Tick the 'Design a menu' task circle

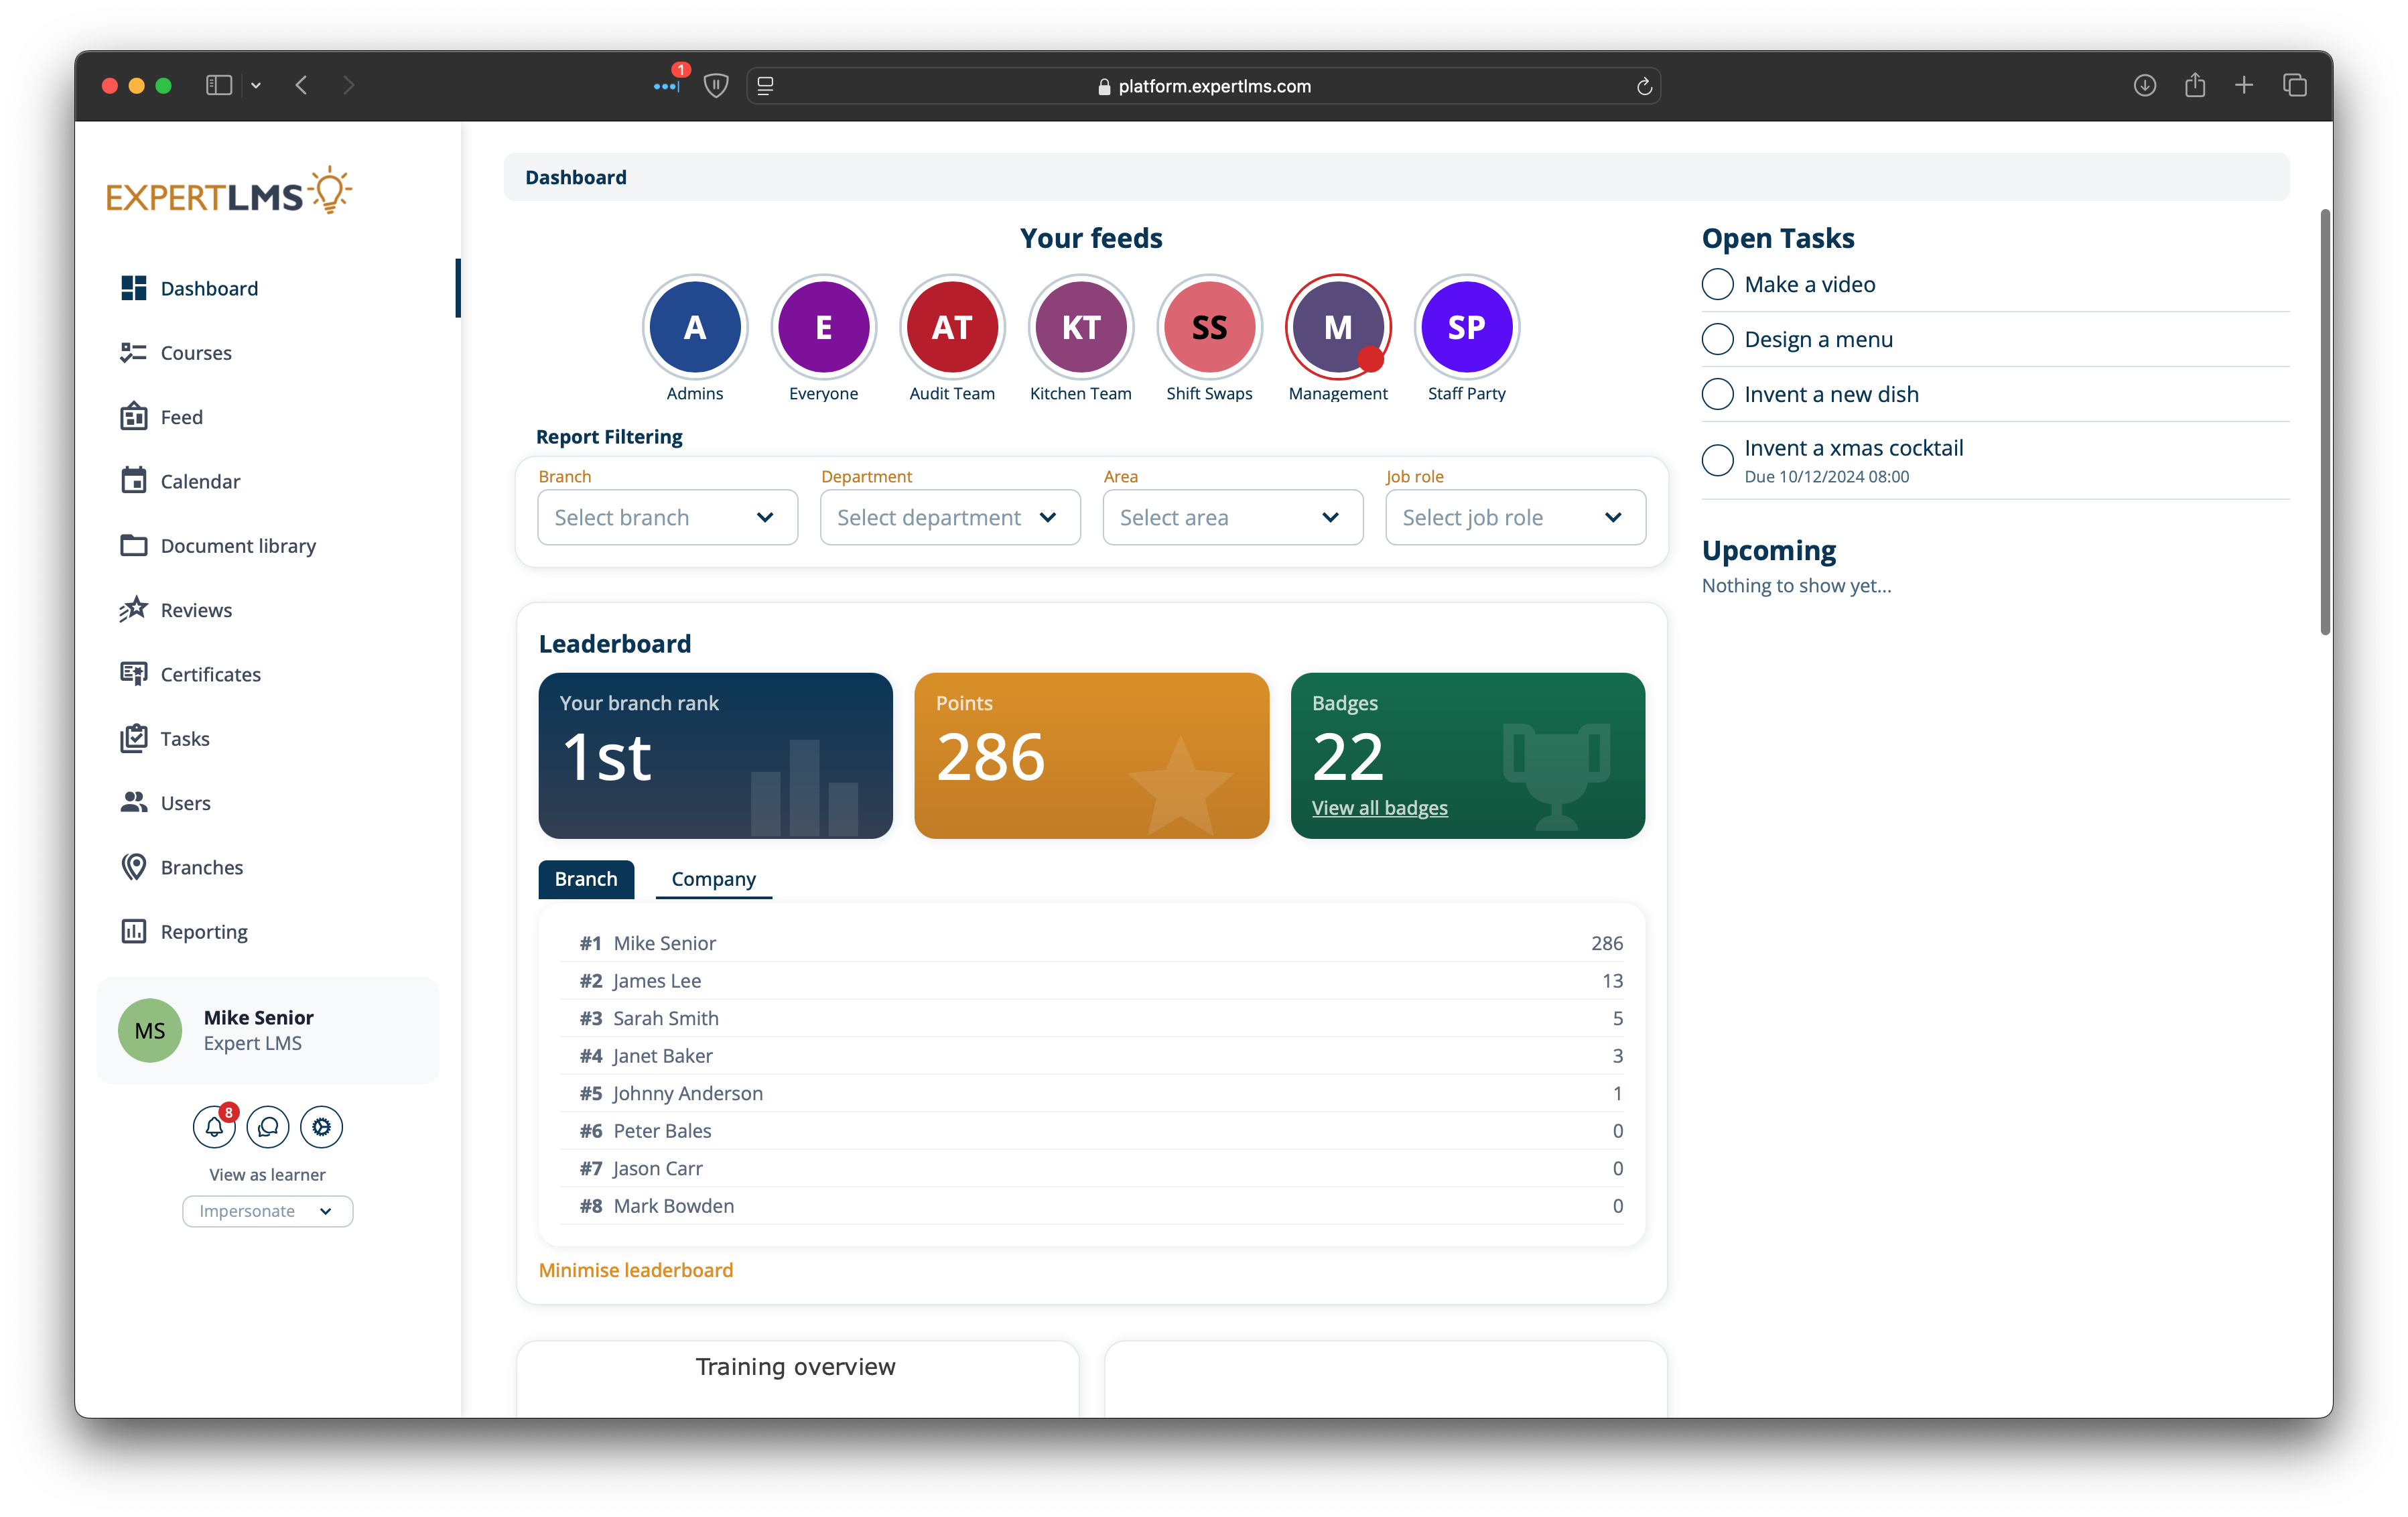point(1717,340)
